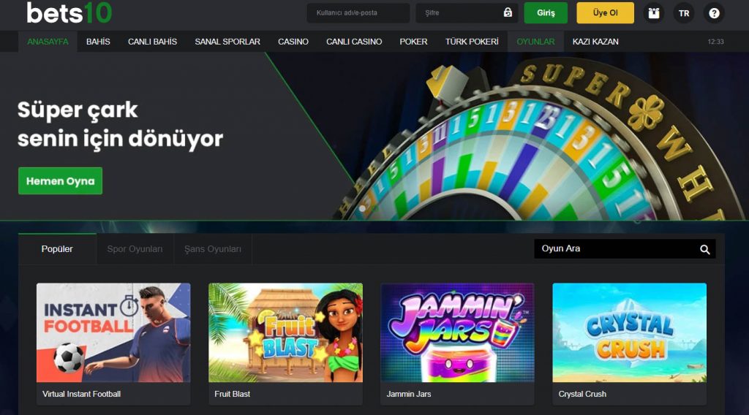The height and width of the screenshot is (415, 749).
Task: Go to the ANASAYFA menu item
Action: pos(48,42)
